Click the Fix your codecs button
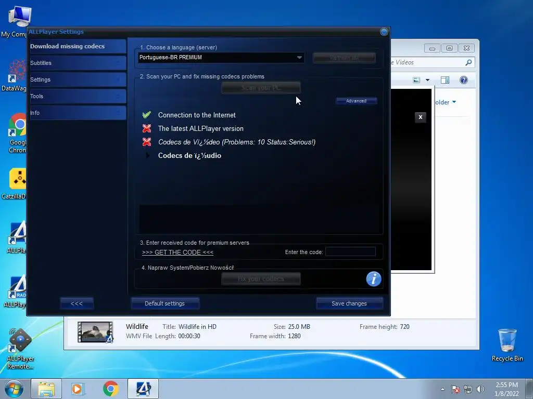533x399 pixels. [261, 279]
